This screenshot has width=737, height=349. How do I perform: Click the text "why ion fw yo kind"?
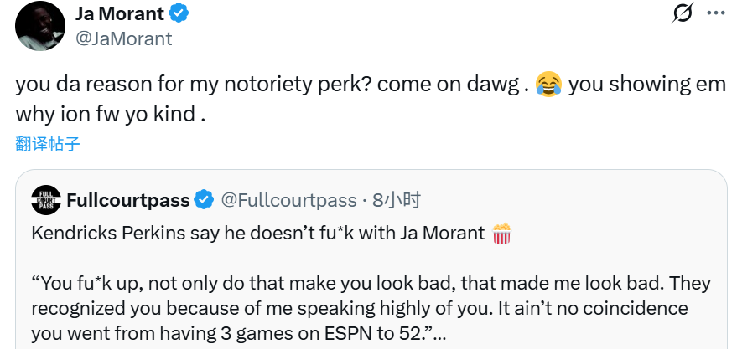click(x=111, y=114)
